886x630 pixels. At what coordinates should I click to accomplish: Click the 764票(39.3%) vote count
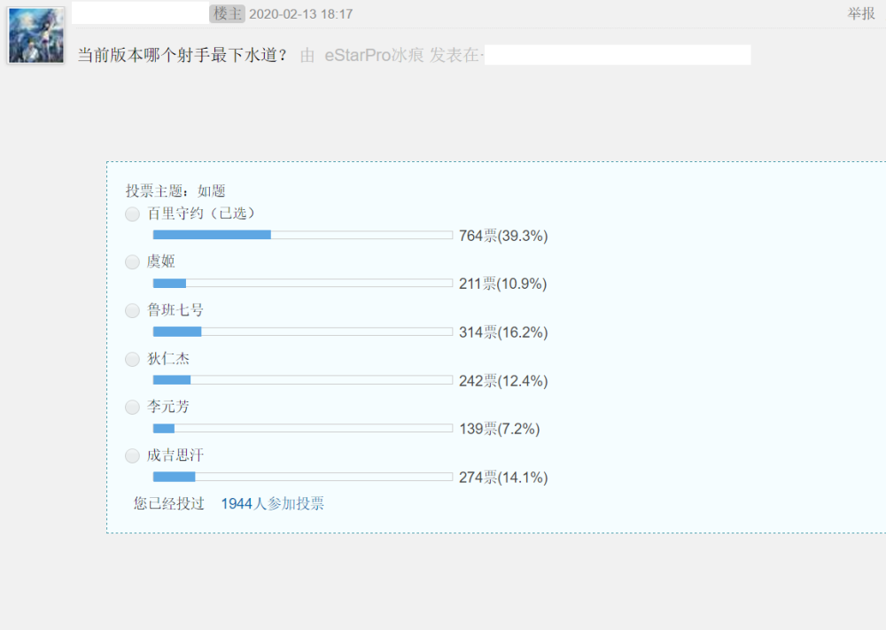click(503, 236)
